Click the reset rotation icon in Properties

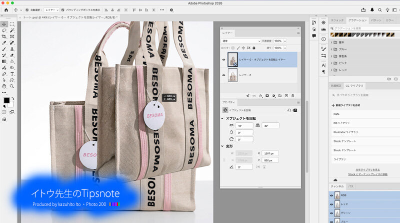point(289,110)
